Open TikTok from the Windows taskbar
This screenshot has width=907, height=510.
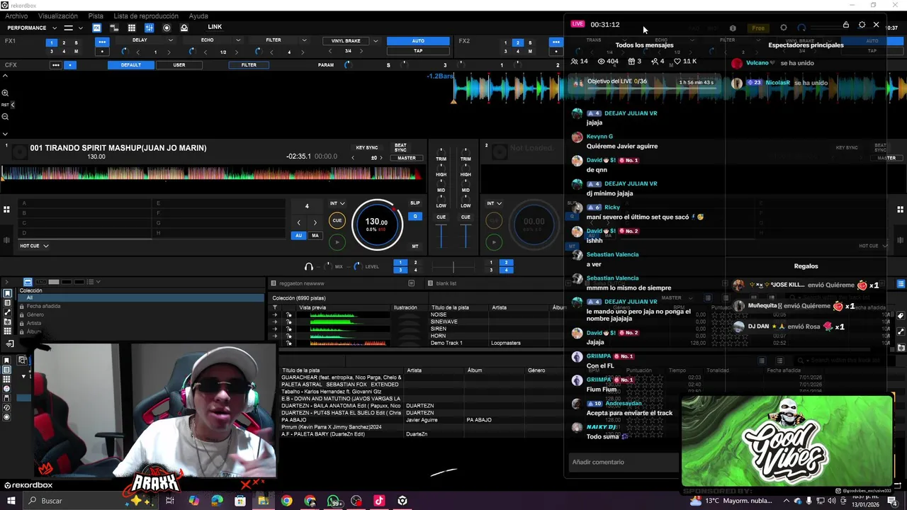[x=379, y=501]
